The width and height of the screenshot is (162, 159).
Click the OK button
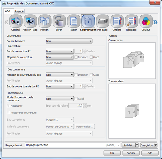tap(112, 153)
